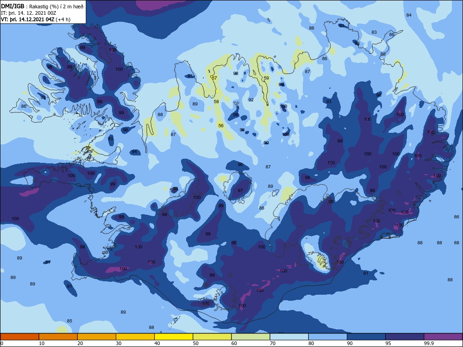Click the map humidity value '56'

[x=221, y=125]
